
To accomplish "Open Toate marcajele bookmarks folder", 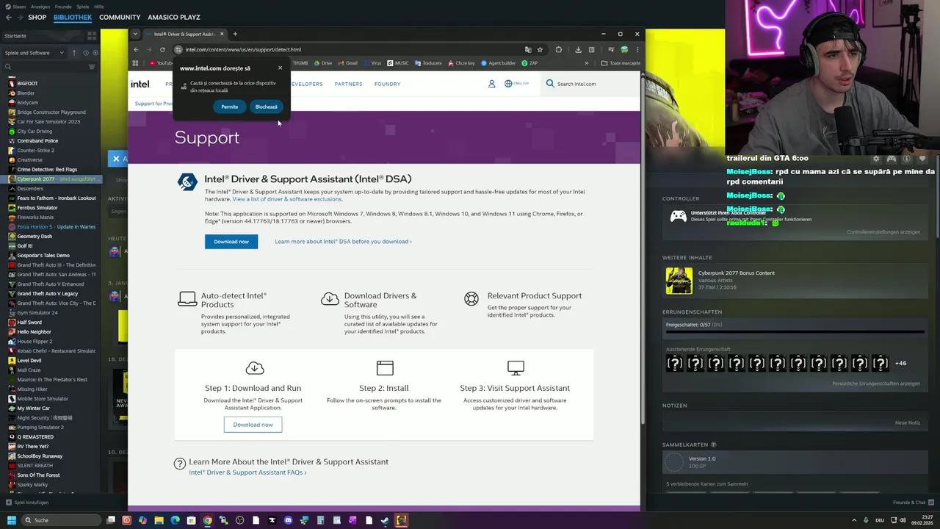I will [x=621, y=63].
